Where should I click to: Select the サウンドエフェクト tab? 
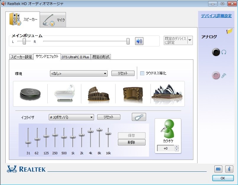click(47, 56)
